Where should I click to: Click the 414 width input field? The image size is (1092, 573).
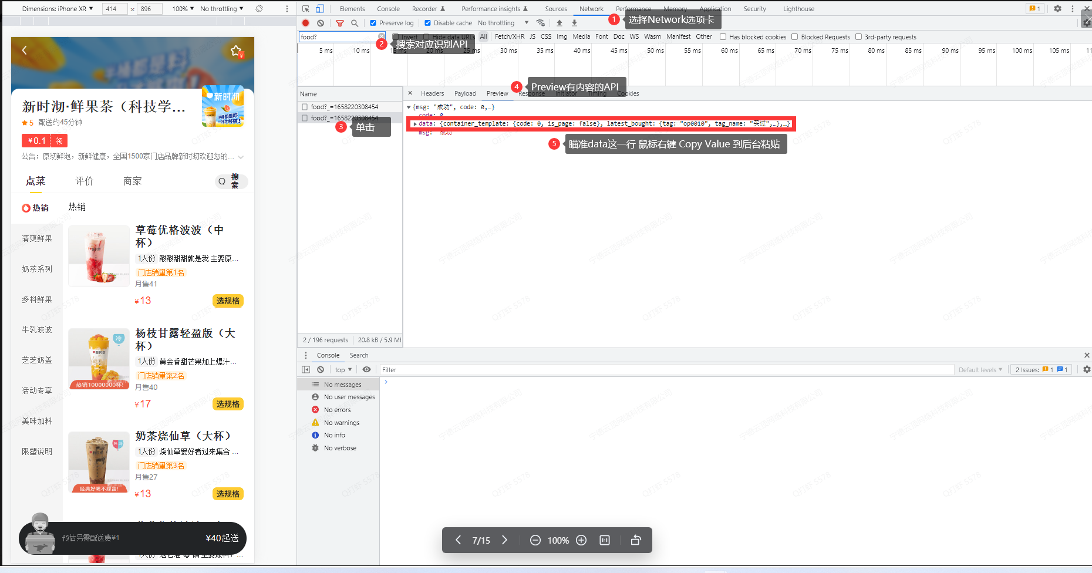(x=114, y=9)
